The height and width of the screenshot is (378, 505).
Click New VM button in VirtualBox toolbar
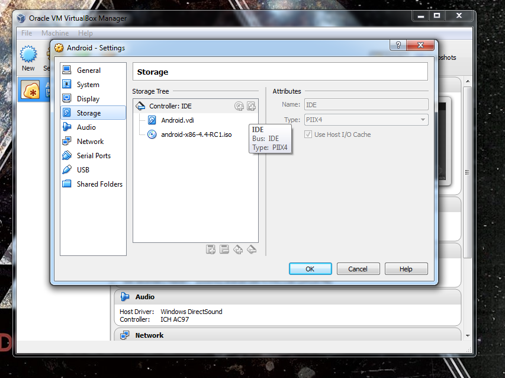[28, 58]
